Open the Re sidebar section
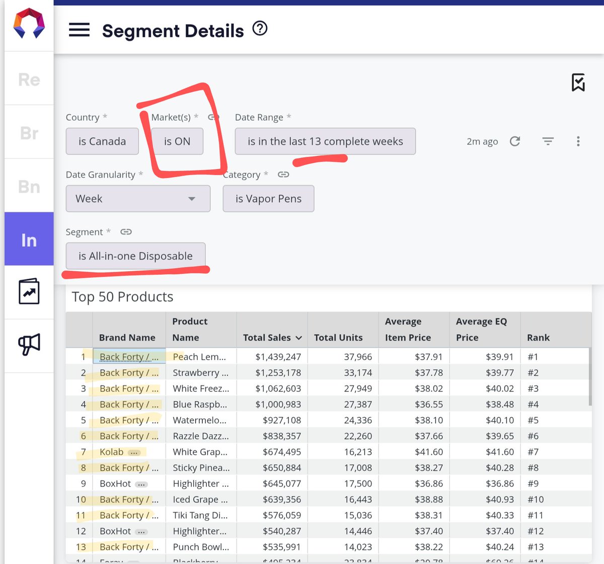Viewport: 604px width, 564px height. 29,78
